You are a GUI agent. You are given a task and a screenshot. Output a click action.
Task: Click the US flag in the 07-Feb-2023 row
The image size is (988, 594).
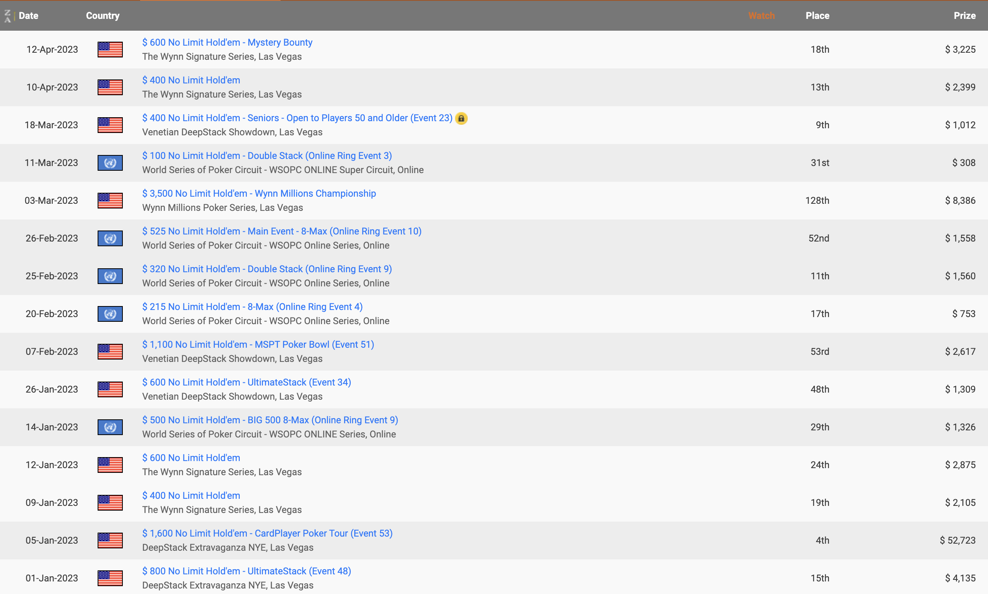point(110,351)
